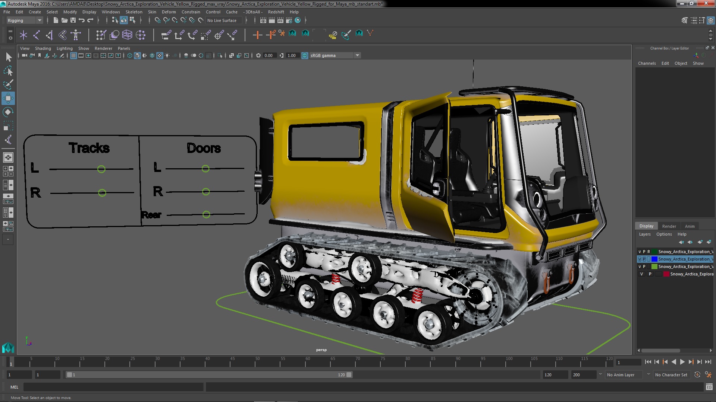The image size is (716, 402).
Task: Save the scene with the floppy disk icon
Action: click(73, 20)
